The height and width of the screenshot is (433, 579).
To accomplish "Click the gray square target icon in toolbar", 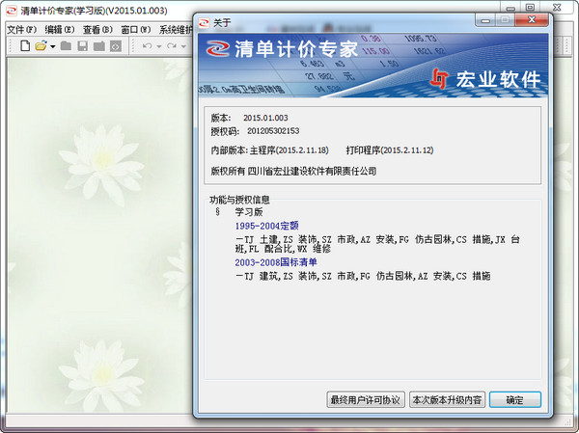I will pos(116,46).
